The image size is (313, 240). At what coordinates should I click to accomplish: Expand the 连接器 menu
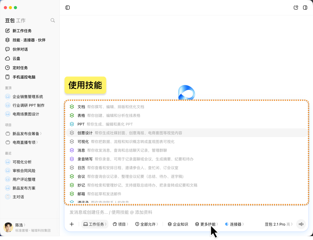[234, 224]
